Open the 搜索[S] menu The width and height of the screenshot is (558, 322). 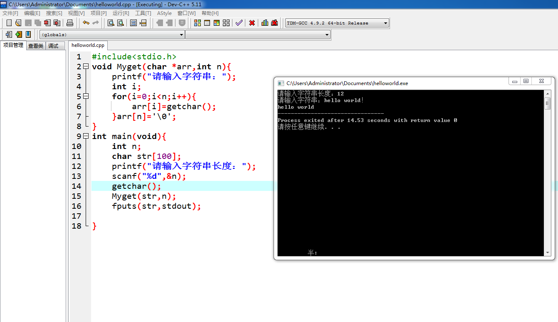click(x=54, y=13)
